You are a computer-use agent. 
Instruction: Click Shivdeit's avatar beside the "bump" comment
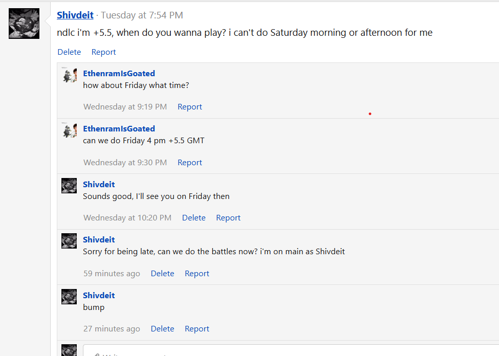(x=69, y=297)
